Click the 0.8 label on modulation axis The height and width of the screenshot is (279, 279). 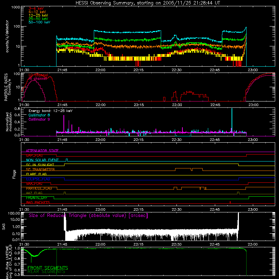click(x=17, y=109)
